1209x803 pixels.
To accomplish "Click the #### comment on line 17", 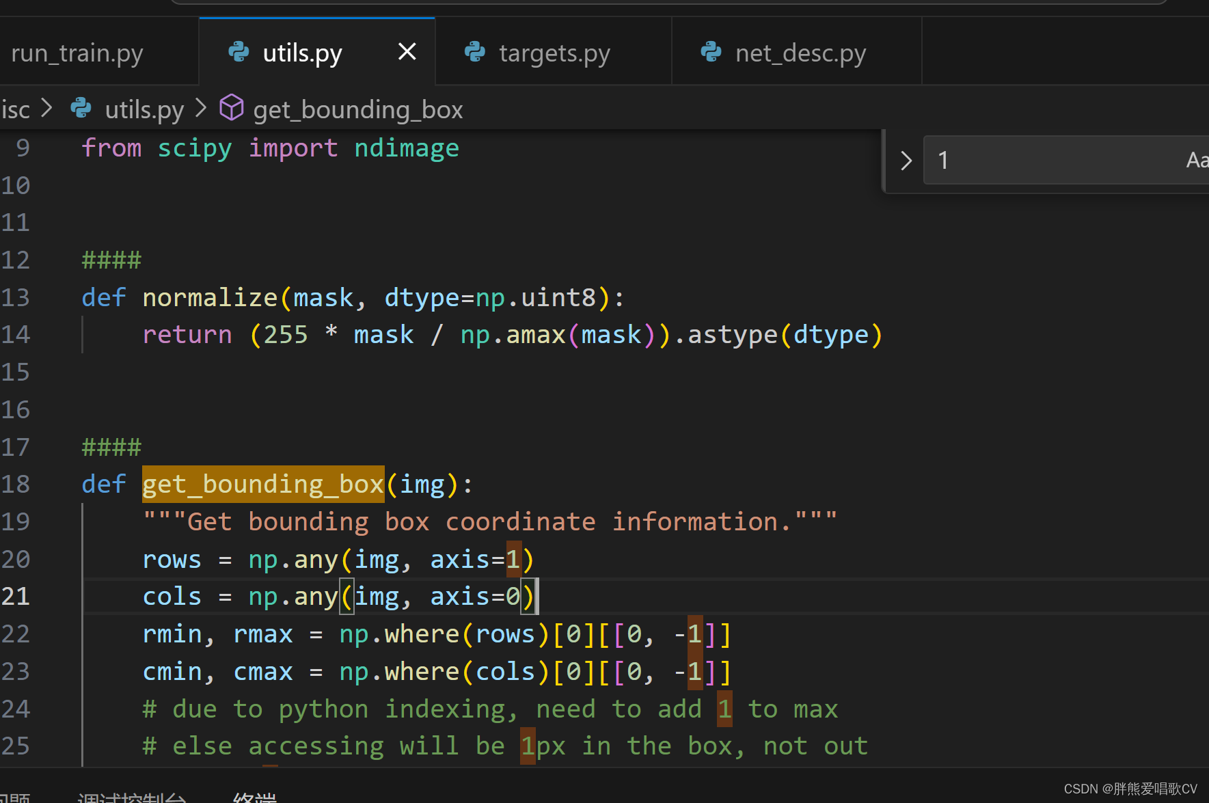I will [x=111, y=447].
